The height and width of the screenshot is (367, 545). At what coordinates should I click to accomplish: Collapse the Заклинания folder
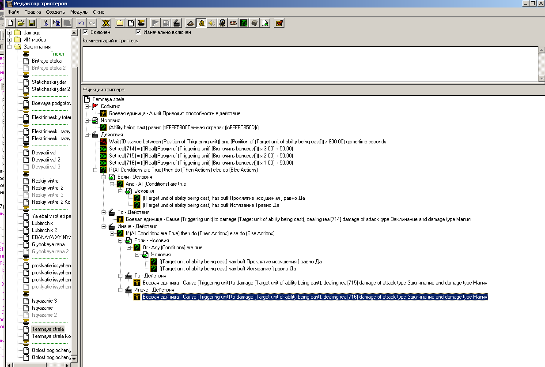10,47
